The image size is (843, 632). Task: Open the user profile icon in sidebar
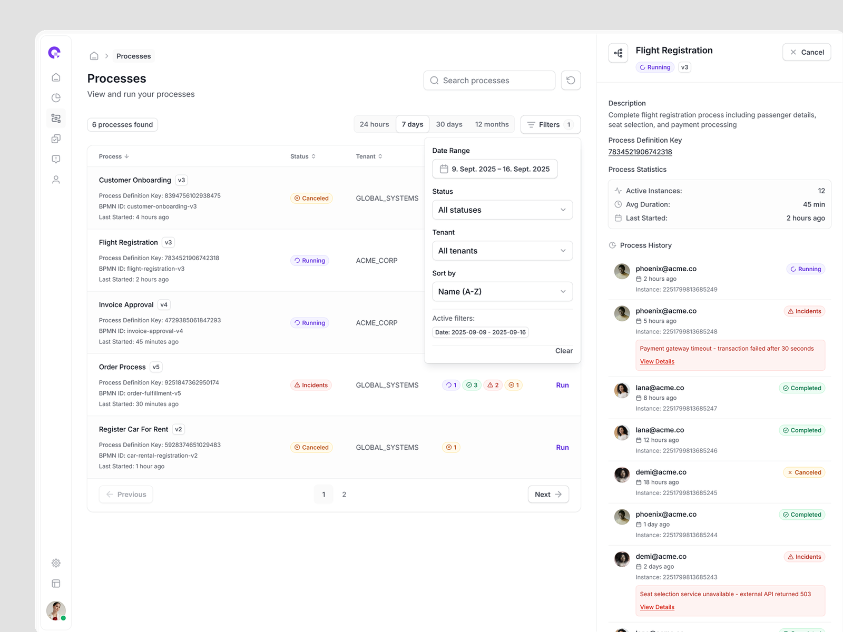coord(56,179)
